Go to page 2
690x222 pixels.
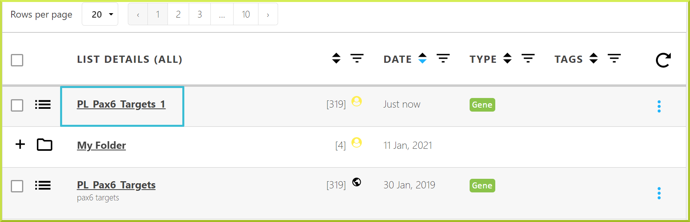click(x=178, y=14)
